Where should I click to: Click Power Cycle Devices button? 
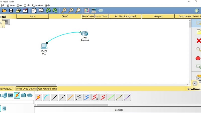pos(26,89)
